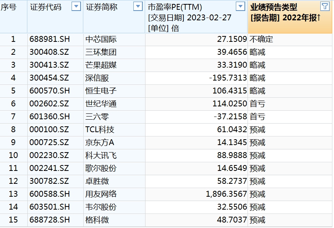
Task: Click the 序号 column header
Action: (9, 7)
